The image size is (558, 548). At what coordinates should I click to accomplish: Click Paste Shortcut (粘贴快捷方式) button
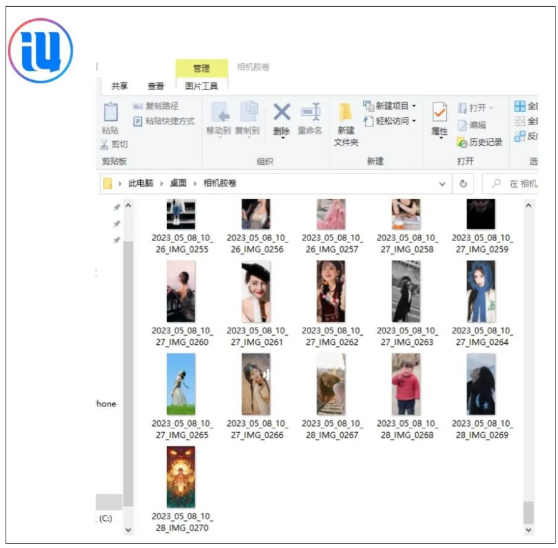[x=164, y=121]
